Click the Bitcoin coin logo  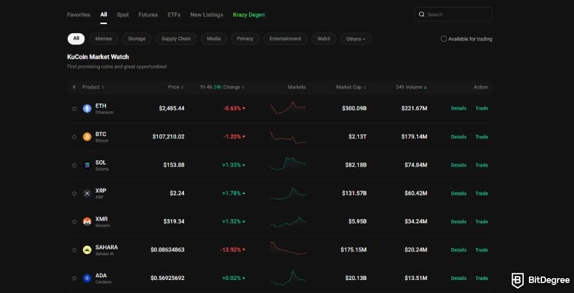(87, 137)
